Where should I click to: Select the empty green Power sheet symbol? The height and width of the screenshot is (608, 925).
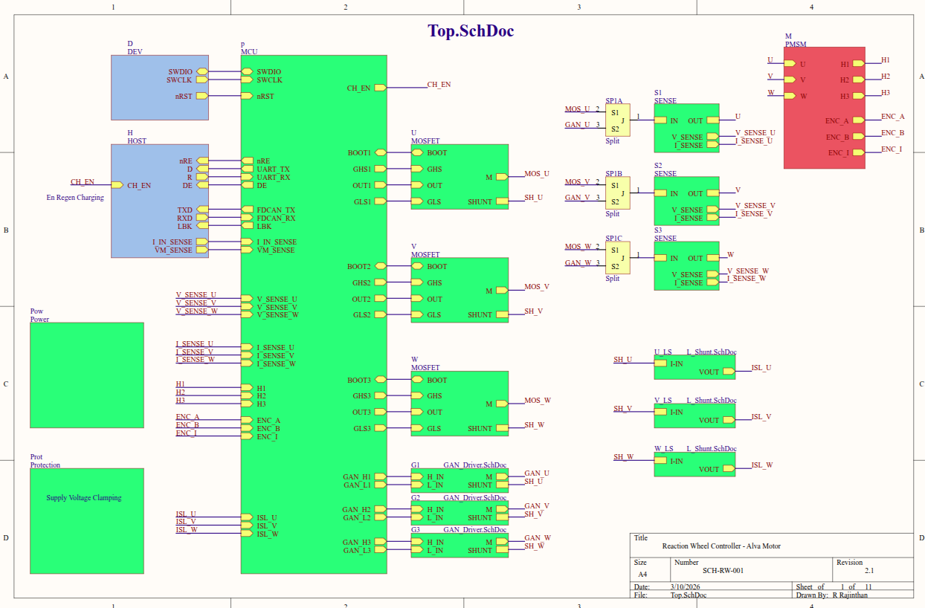click(87, 375)
